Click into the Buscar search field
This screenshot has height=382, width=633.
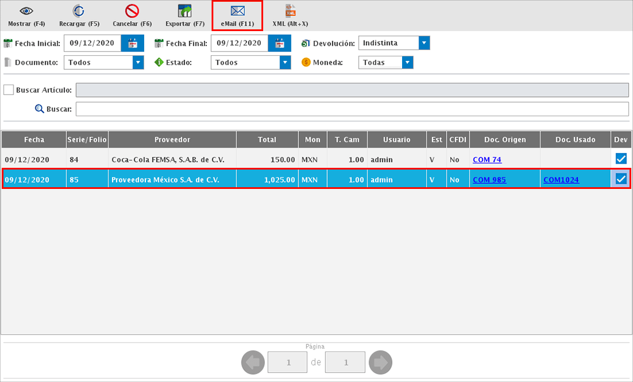coord(352,109)
